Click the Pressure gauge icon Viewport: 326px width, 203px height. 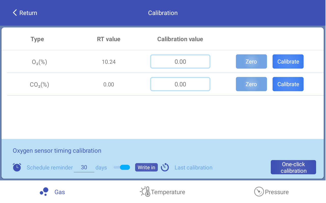tap(259, 192)
